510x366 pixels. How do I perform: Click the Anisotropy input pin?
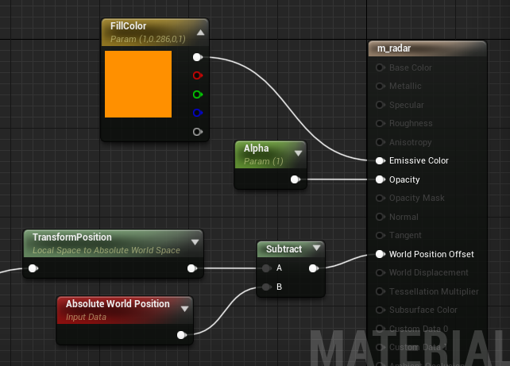(380, 142)
